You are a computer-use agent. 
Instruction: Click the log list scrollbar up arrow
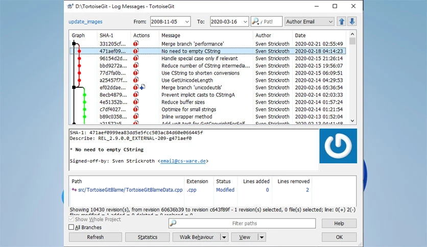(352, 34)
